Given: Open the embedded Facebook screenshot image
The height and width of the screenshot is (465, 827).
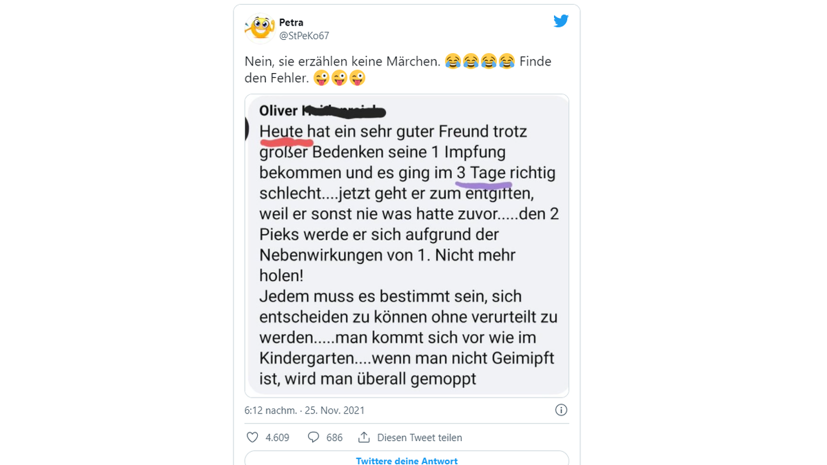Looking at the screenshot, I should point(407,245).
